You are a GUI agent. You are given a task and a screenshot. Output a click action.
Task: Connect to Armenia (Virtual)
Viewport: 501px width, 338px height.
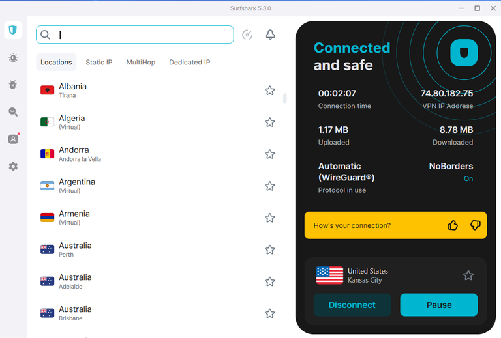157,218
